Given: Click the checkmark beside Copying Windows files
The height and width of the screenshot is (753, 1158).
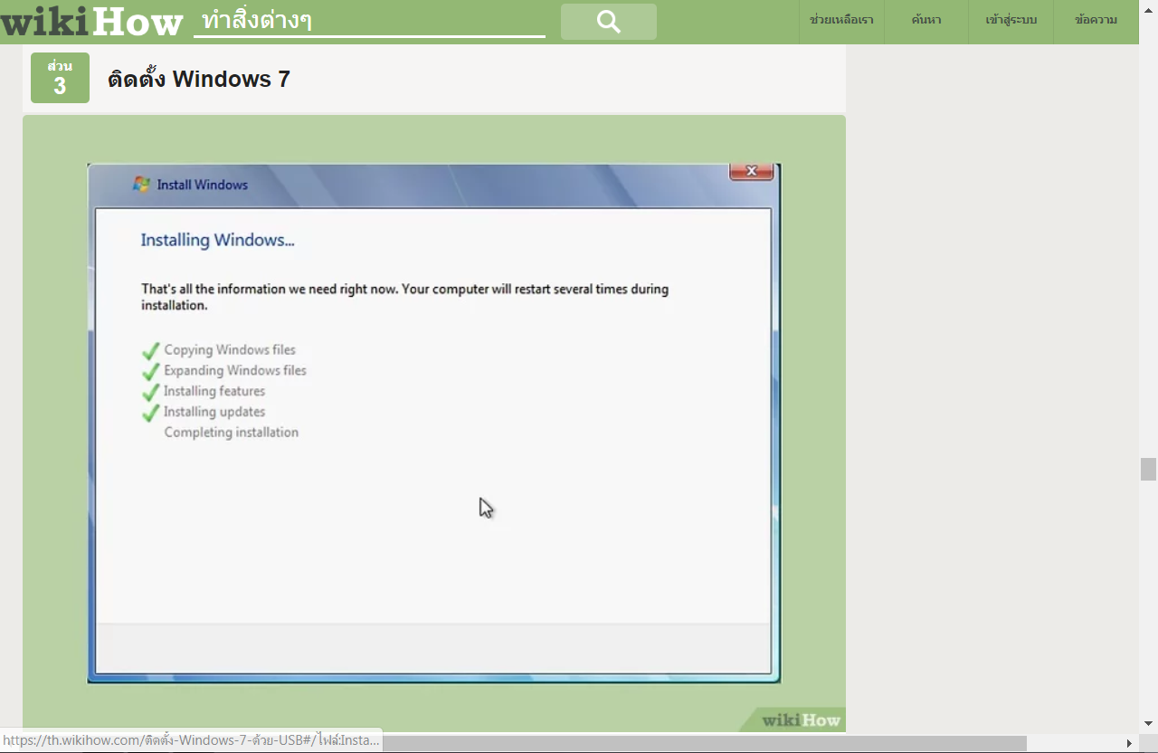Looking at the screenshot, I should [150, 350].
